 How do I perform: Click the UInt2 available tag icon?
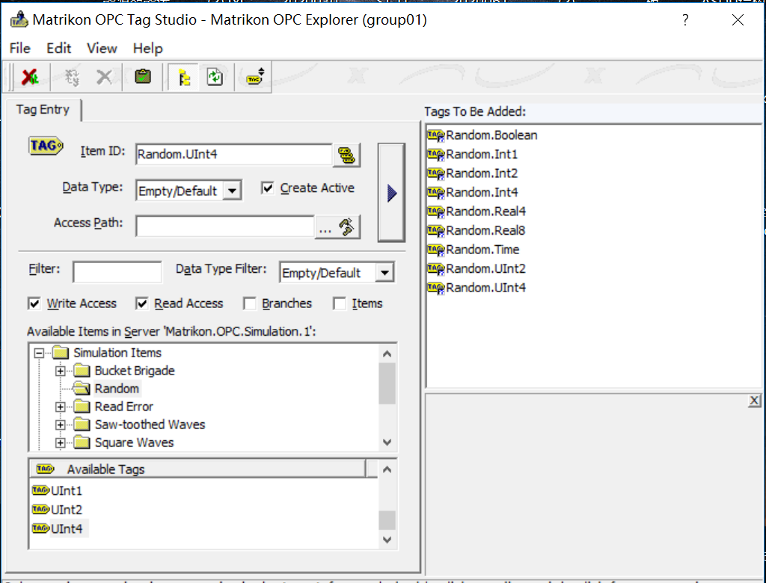tap(40, 509)
